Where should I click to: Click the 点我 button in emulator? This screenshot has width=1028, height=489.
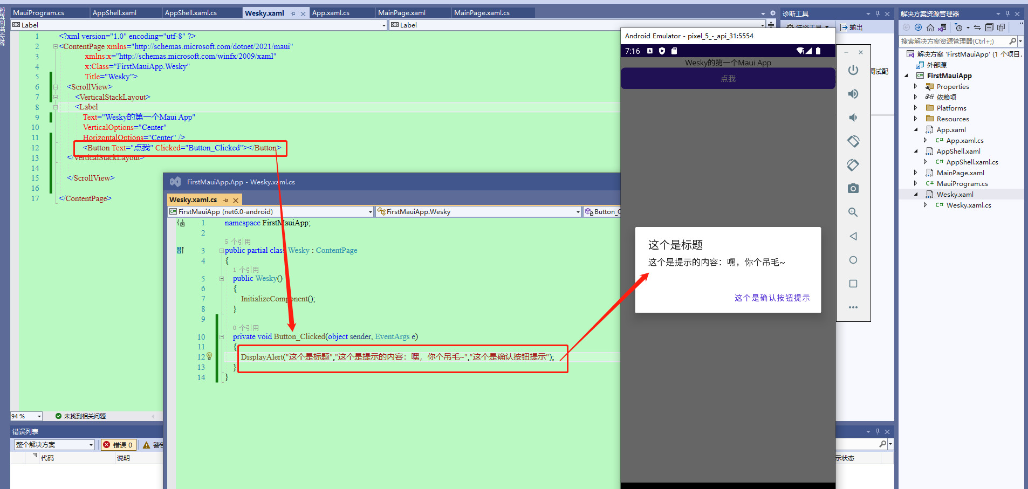[728, 78]
